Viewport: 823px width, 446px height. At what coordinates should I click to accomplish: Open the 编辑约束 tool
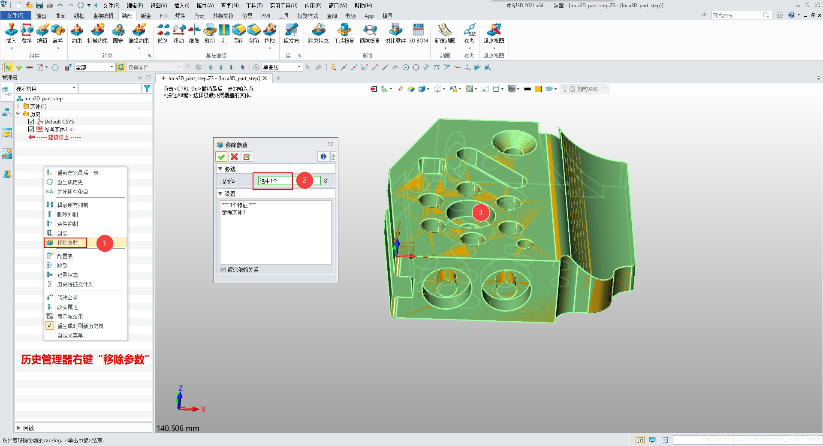click(139, 33)
